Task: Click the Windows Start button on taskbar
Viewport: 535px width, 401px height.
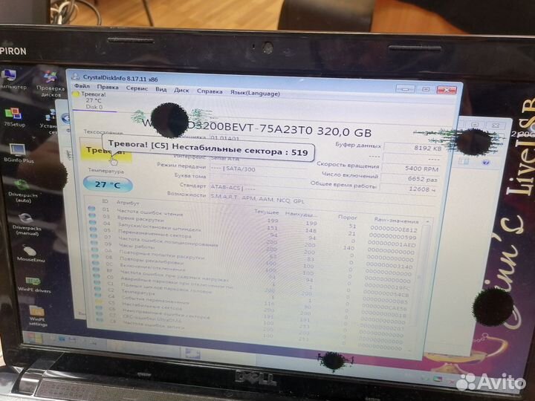Action: point(33,339)
